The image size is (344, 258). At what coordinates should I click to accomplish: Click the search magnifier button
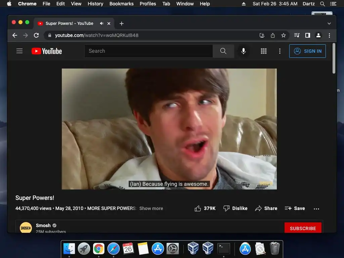(223, 51)
